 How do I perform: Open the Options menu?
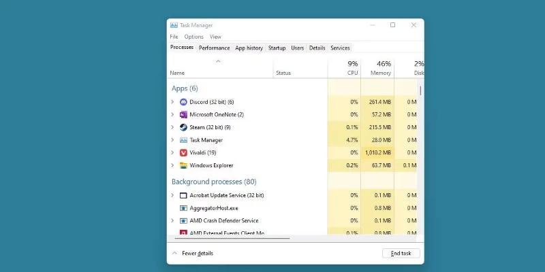(x=193, y=37)
